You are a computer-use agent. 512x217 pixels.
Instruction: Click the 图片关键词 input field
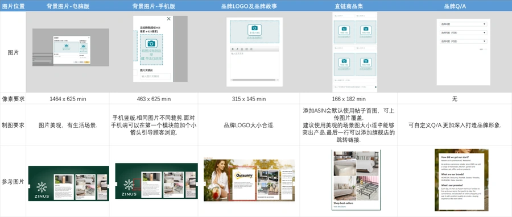[x=155, y=76]
